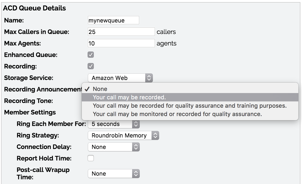This screenshot has height=184, width=302.
Task: Click the Post-call Wrapup Time chevron icon
Action: pyautogui.click(x=136, y=173)
